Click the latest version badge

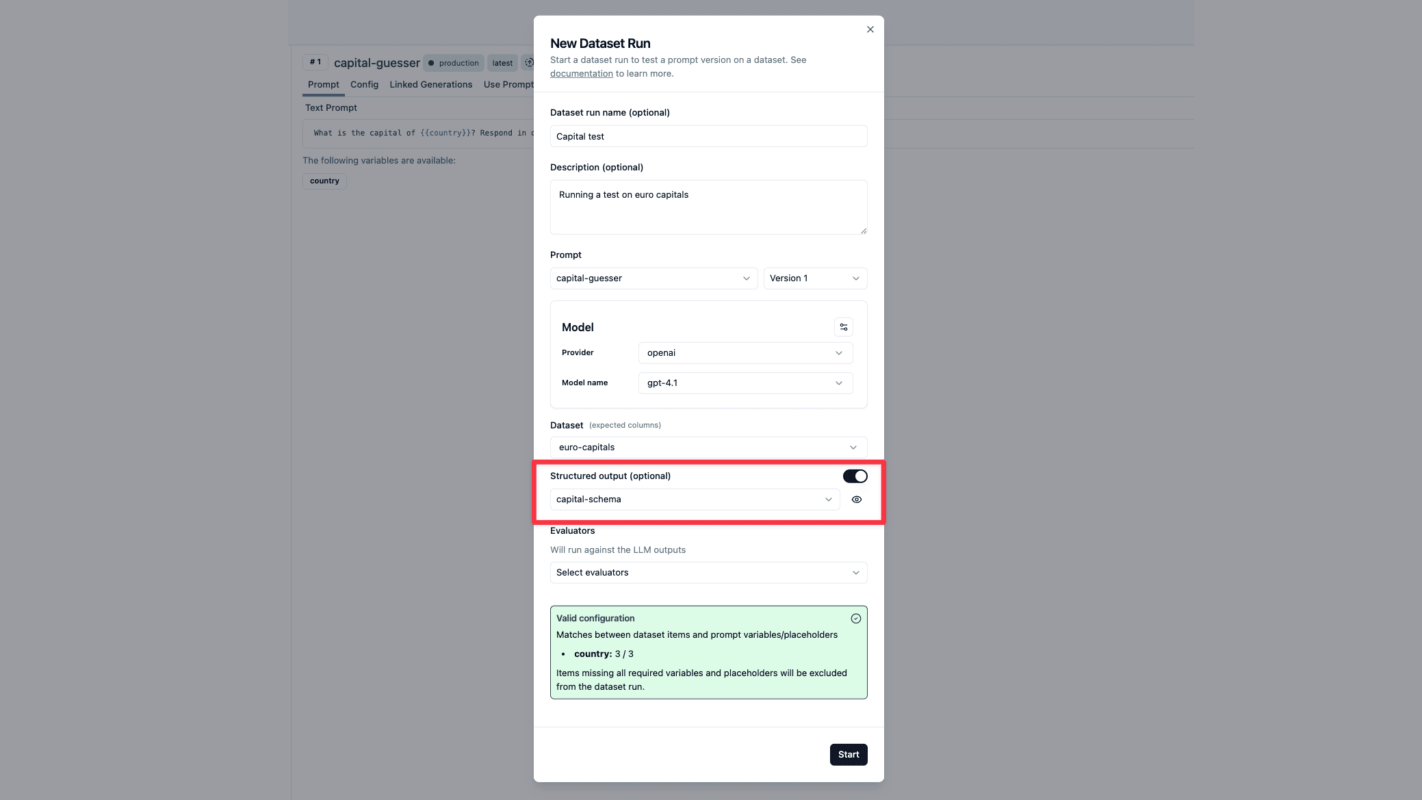tap(502, 62)
